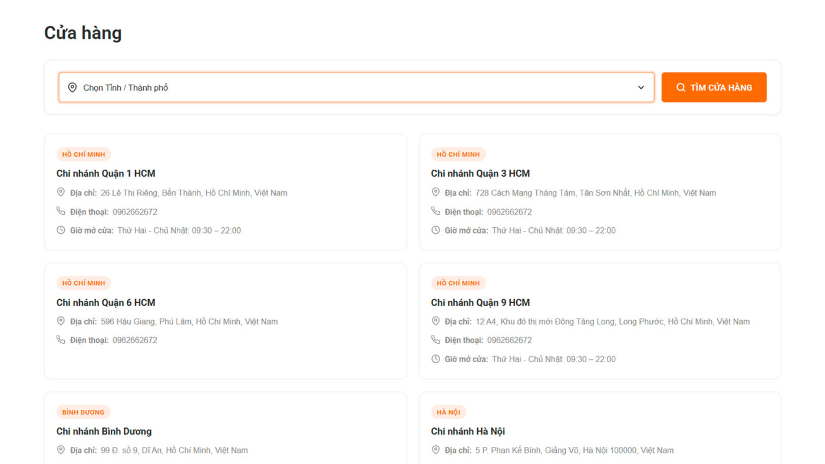Click the Hà Nội region badge
Screen dimensions: 825x464
click(448, 412)
